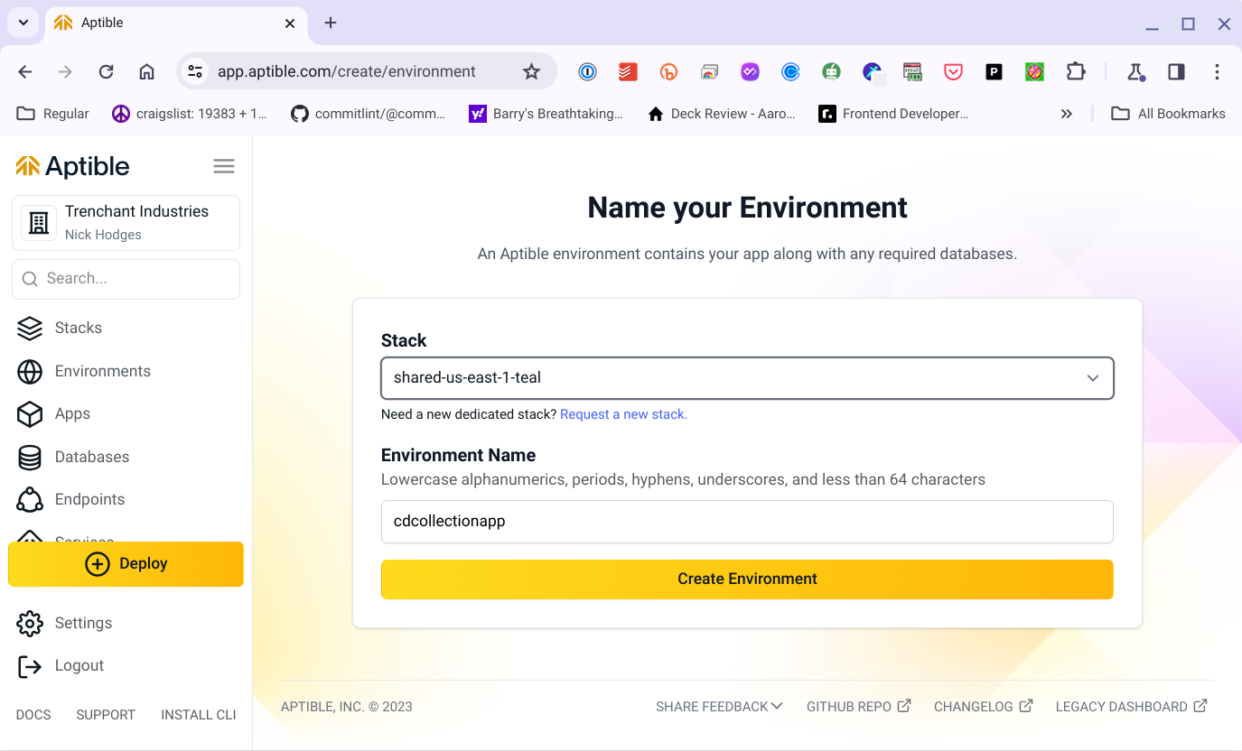This screenshot has width=1242, height=751.
Task: Open the Chrome three-dot menu
Action: pyautogui.click(x=1217, y=72)
